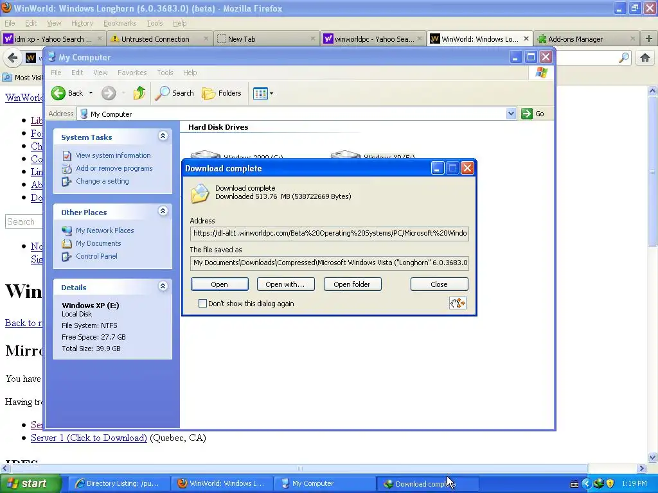Open Back history dropdown arrow in My Computer

coord(91,93)
